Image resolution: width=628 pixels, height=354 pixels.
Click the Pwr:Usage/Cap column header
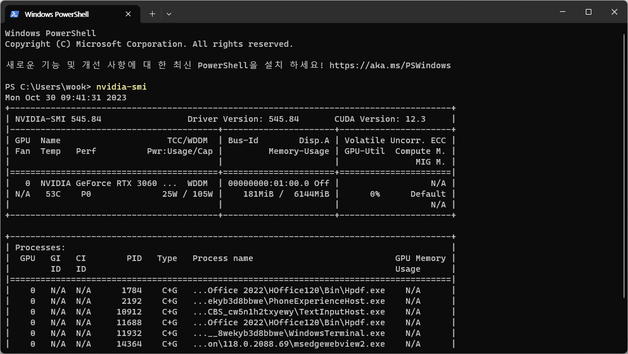coord(180,152)
